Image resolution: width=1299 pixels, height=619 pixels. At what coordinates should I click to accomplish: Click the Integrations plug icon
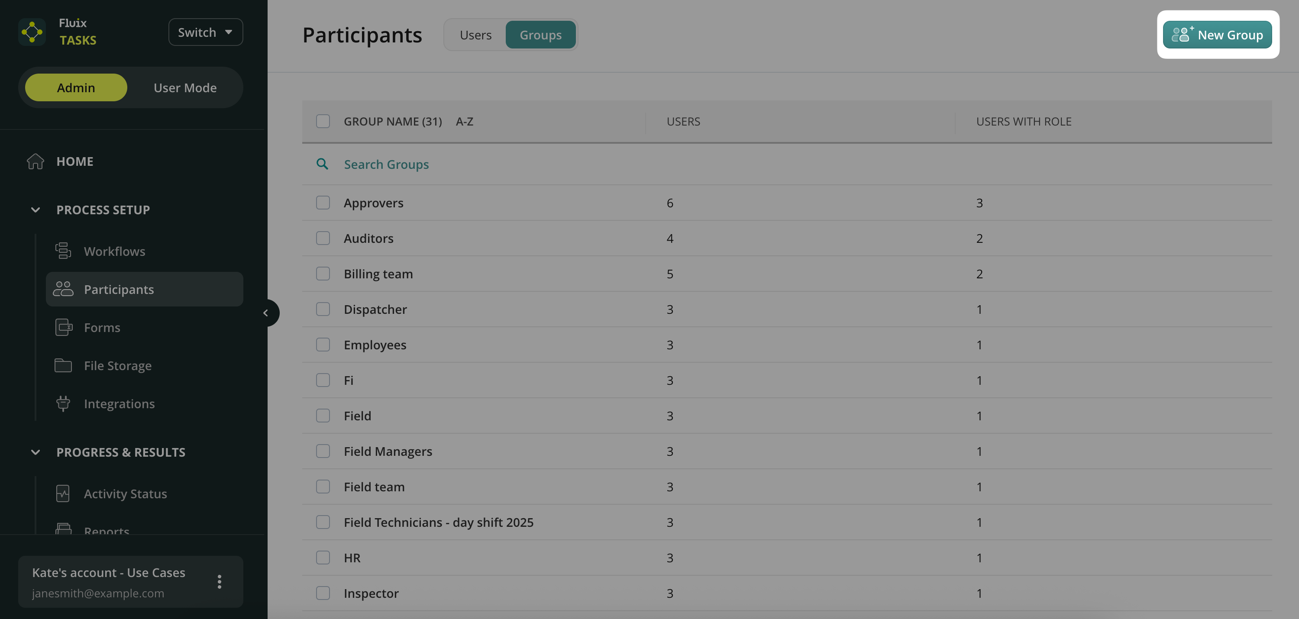(63, 403)
